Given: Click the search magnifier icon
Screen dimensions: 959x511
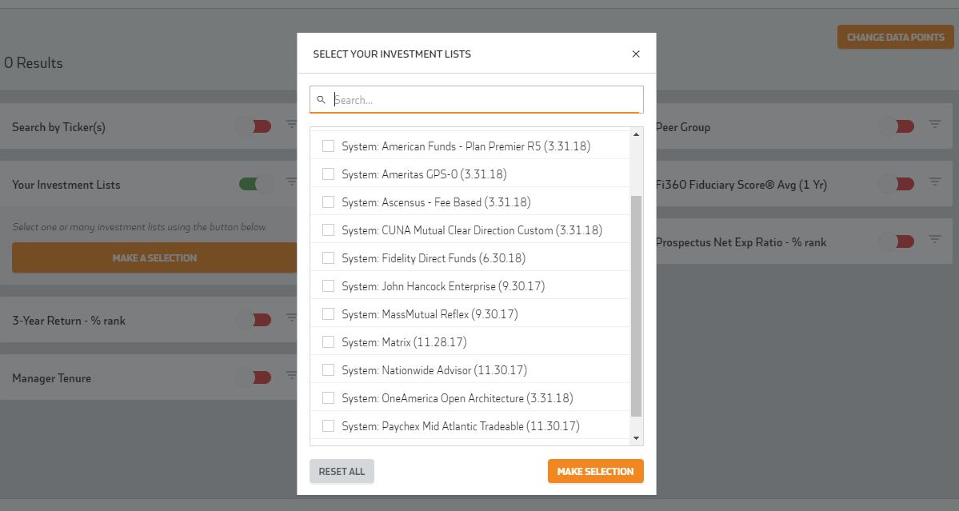Looking at the screenshot, I should coord(321,100).
